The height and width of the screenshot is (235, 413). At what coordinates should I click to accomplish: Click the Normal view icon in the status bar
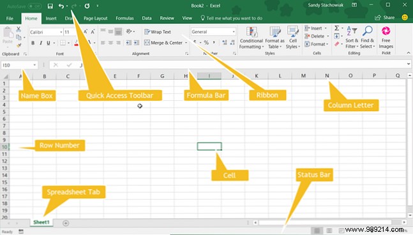coord(317,231)
